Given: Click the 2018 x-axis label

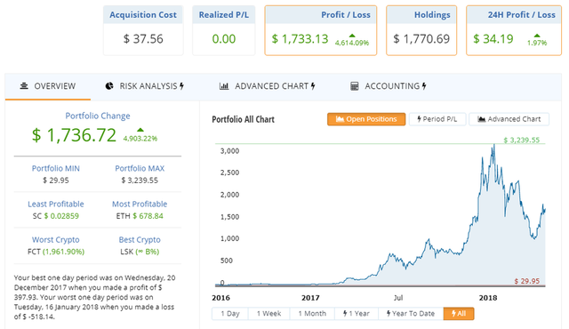Looking at the screenshot, I should [x=488, y=298].
